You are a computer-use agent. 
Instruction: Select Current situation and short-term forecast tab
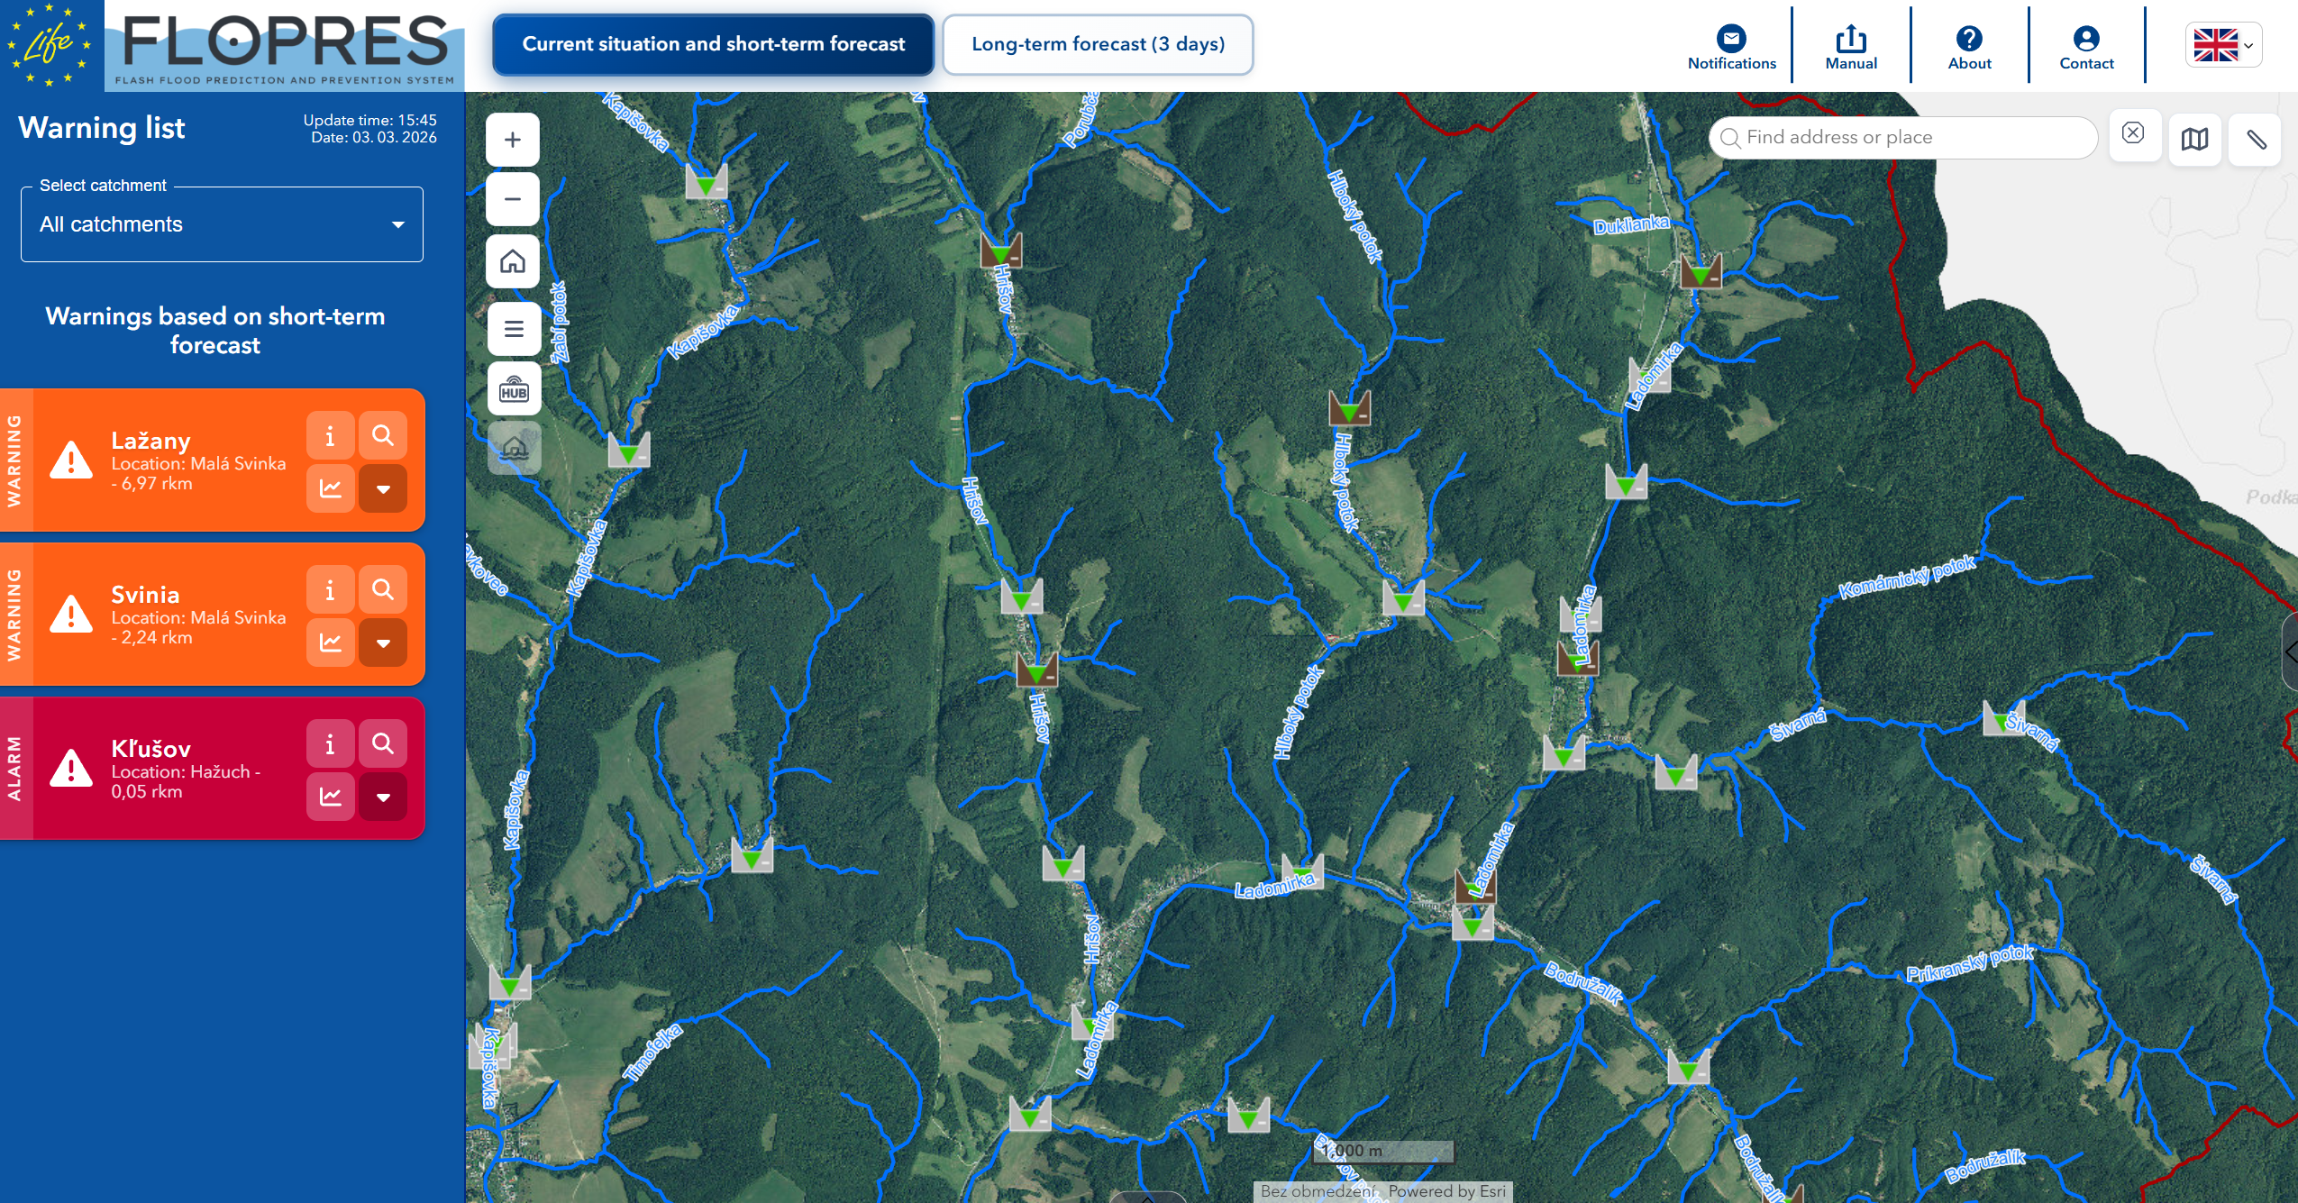[713, 44]
